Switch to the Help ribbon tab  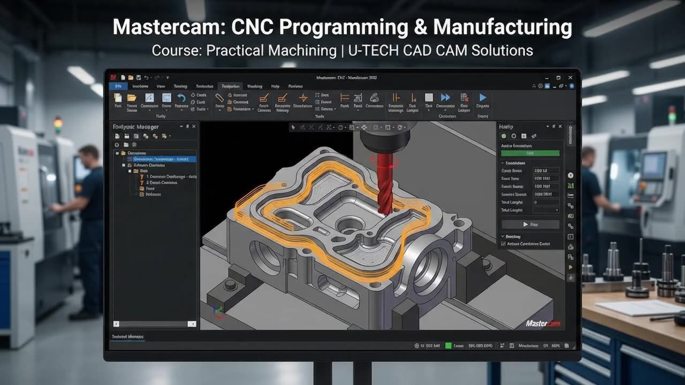point(275,86)
